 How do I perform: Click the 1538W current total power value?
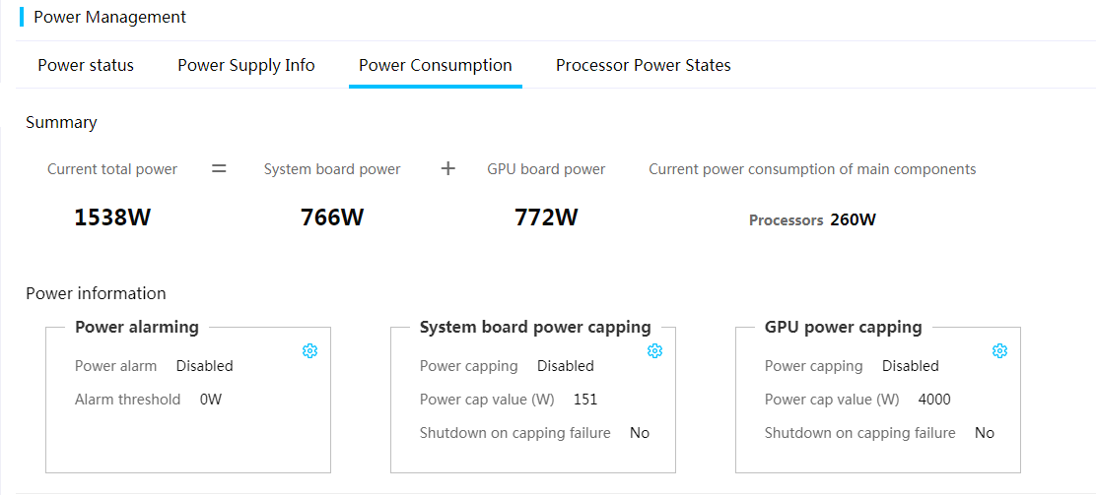[112, 217]
